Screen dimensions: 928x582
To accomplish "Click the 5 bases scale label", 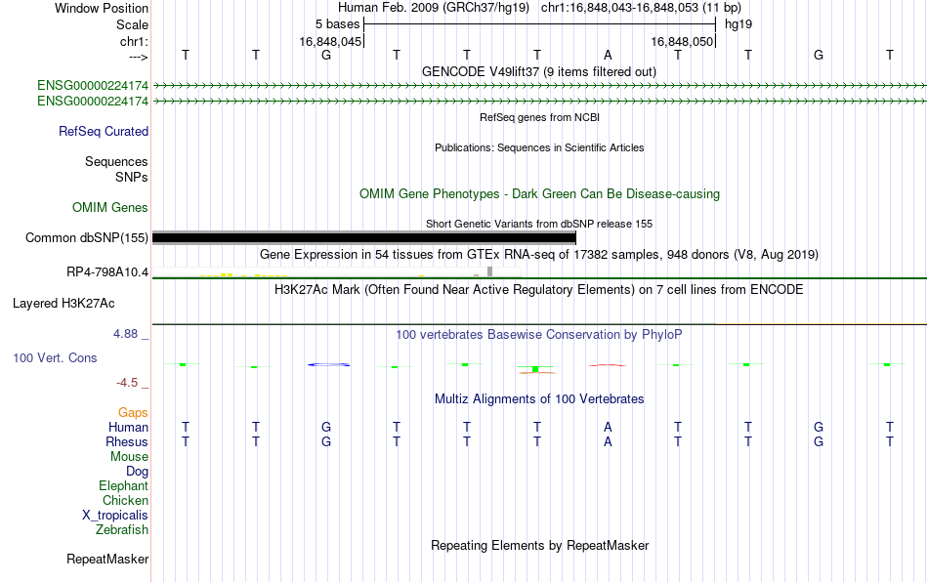I will point(337,24).
